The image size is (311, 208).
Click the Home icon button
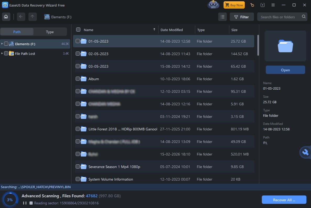6,17
